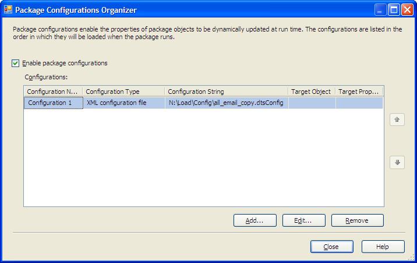
Task: Open the Edit... configuration dialog
Action: [303, 220]
